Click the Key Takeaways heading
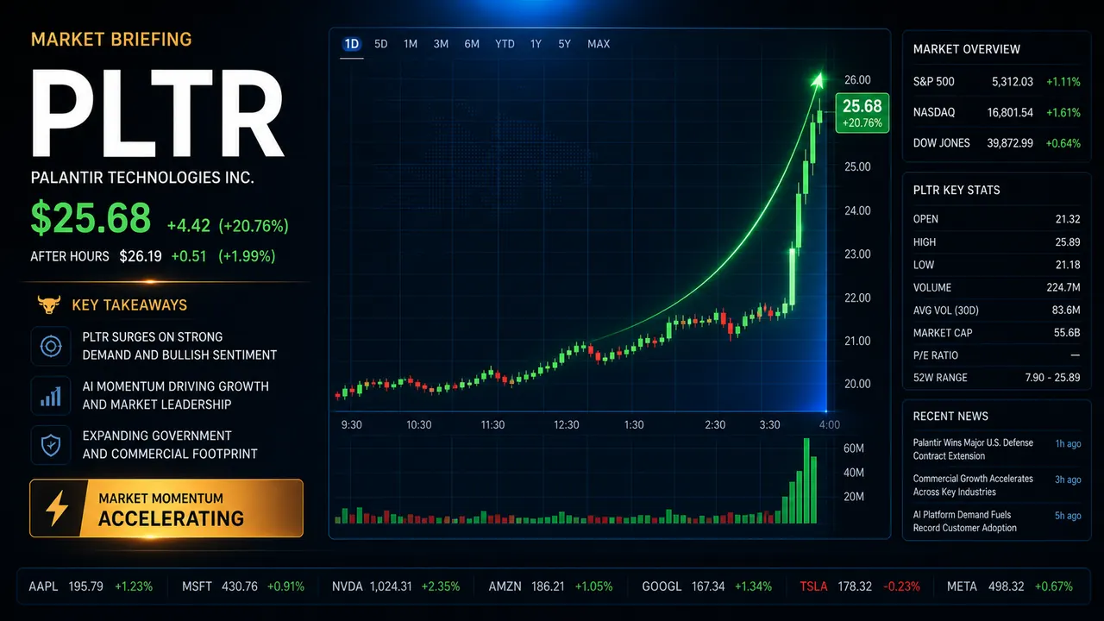This screenshot has height=621, width=1104. [x=129, y=305]
